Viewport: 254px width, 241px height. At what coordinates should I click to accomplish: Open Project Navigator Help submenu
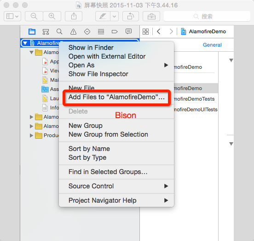pyautogui.click(x=116, y=200)
